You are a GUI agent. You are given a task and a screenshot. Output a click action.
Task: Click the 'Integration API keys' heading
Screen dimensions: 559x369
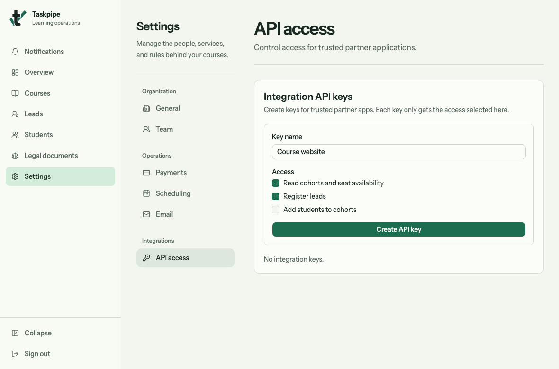[308, 97]
